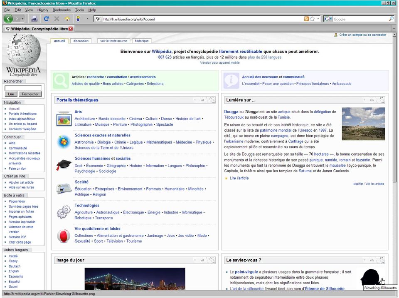Go to the home page via house icon

click(x=67, y=19)
